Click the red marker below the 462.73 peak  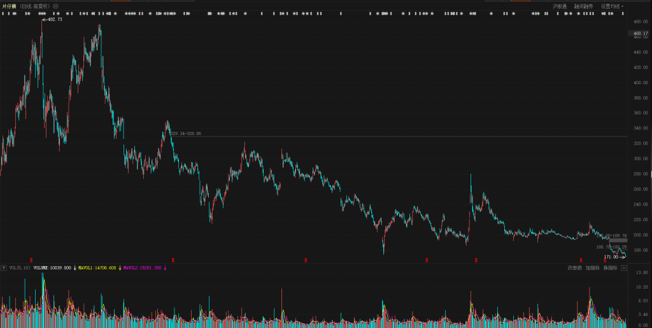tap(24, 259)
